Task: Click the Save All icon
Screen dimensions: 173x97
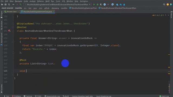Action: [x=5, y=5]
